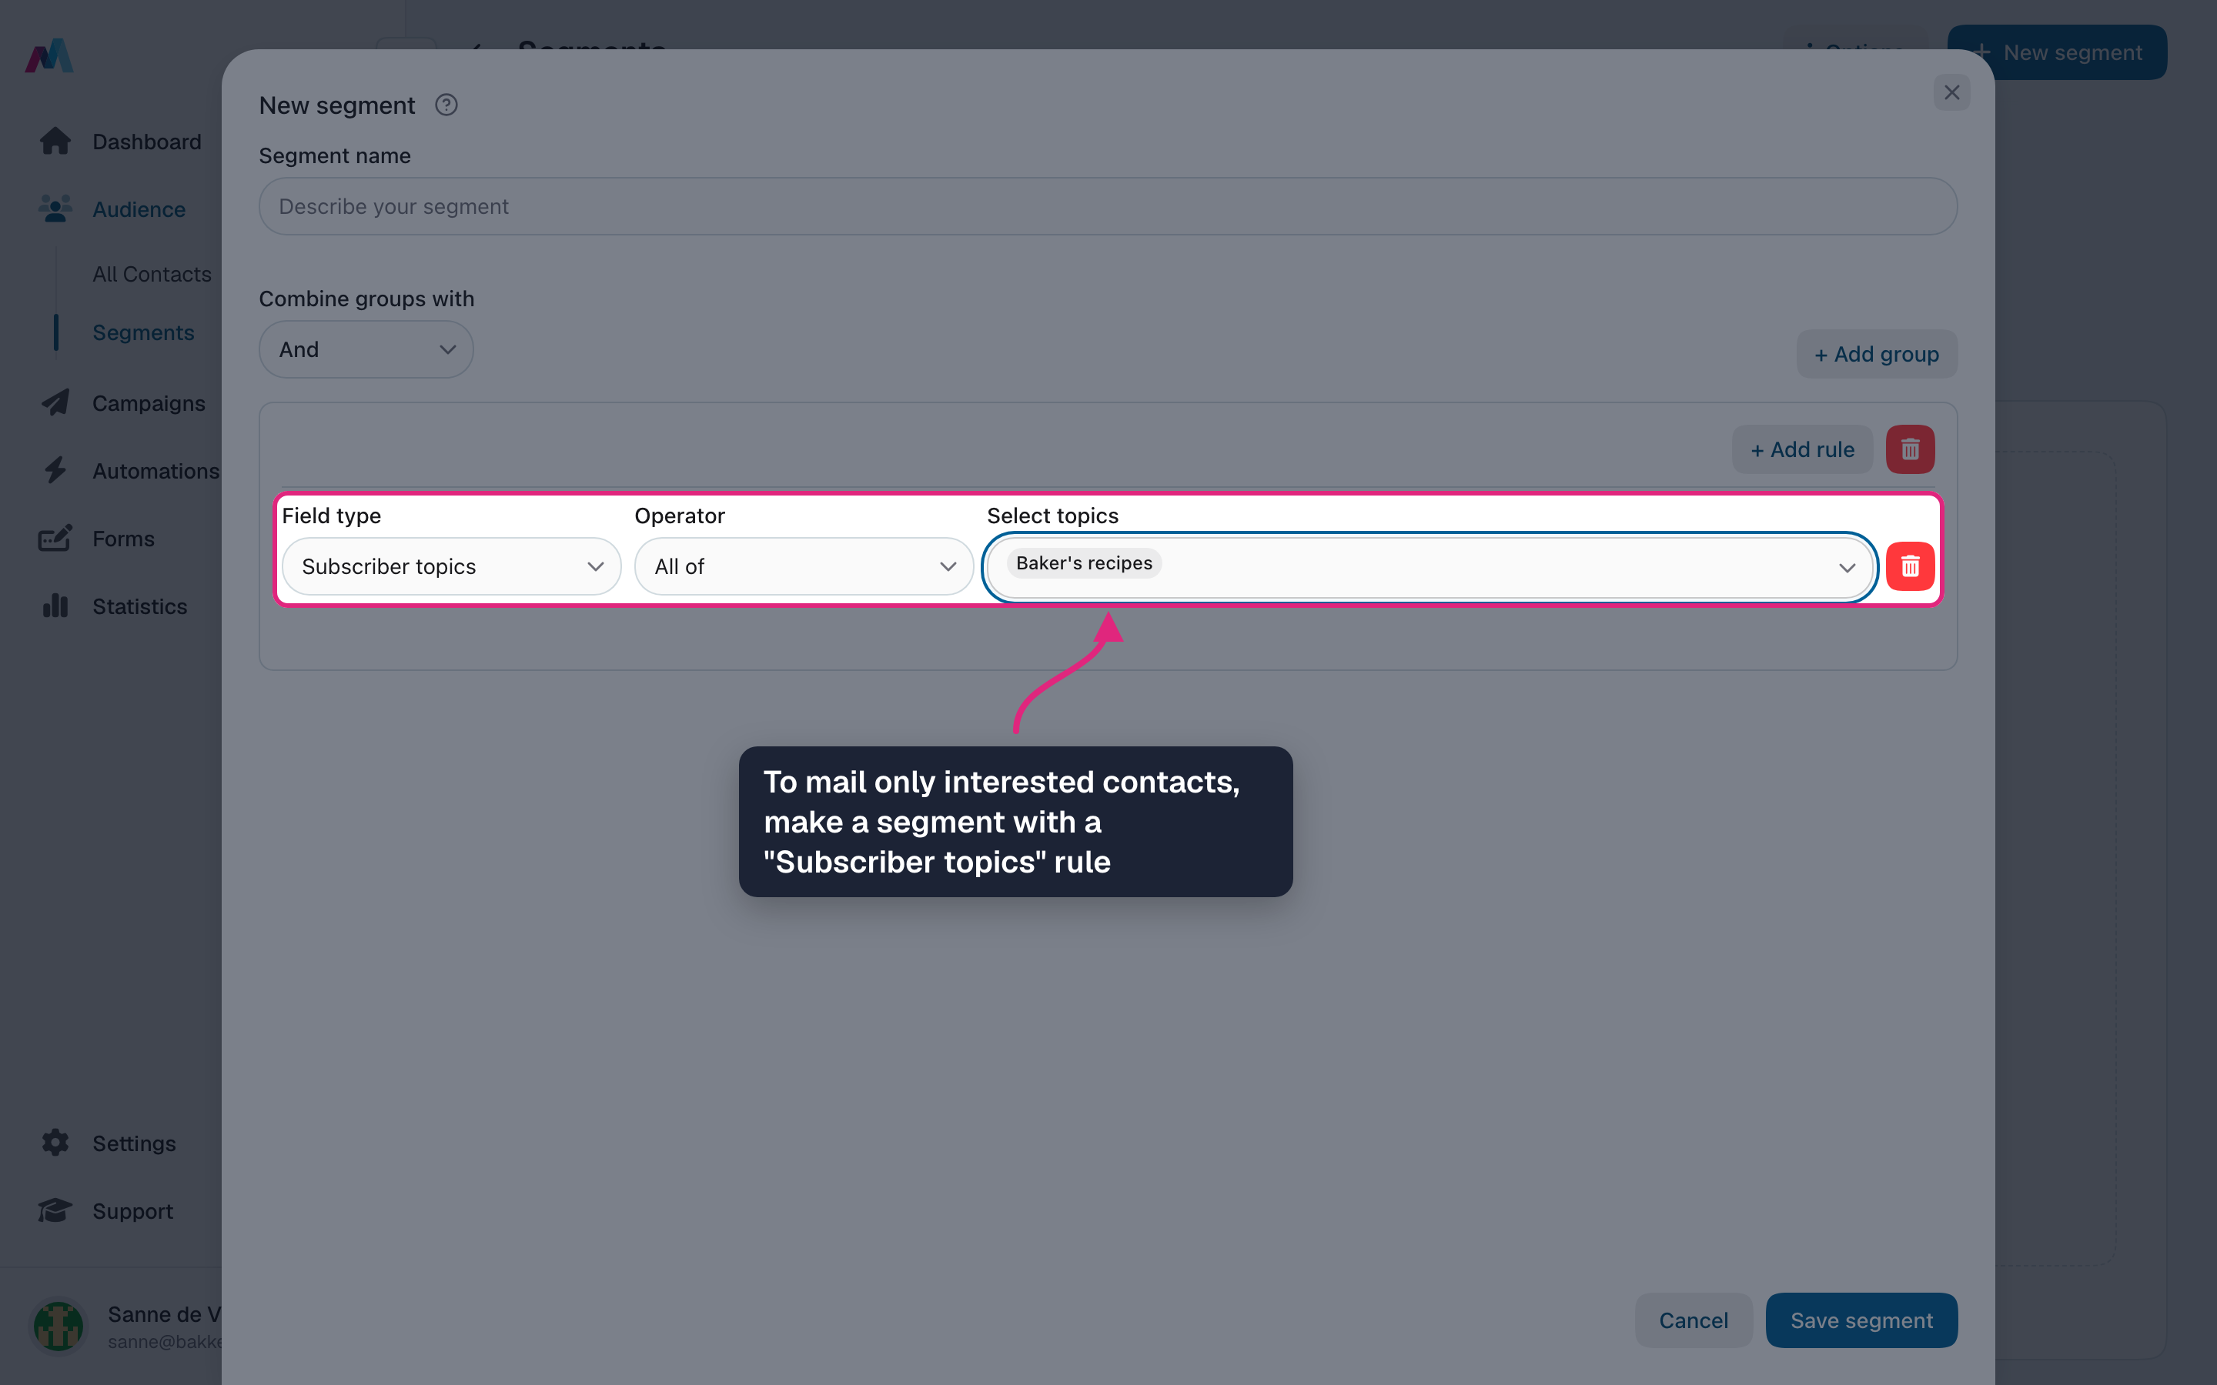This screenshot has width=2217, height=1385.
Task: Open Campaigns in the sidebar menu
Action: pyautogui.click(x=149, y=403)
